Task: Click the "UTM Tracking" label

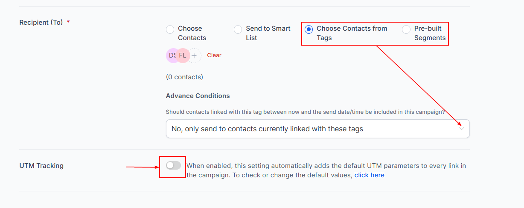Action: click(41, 166)
